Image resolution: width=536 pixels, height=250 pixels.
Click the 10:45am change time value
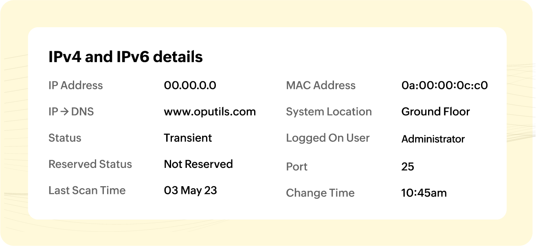[x=424, y=193]
